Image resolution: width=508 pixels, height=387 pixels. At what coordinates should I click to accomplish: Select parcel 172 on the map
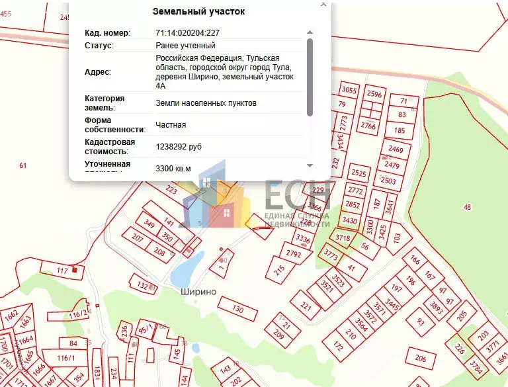(x=338, y=347)
